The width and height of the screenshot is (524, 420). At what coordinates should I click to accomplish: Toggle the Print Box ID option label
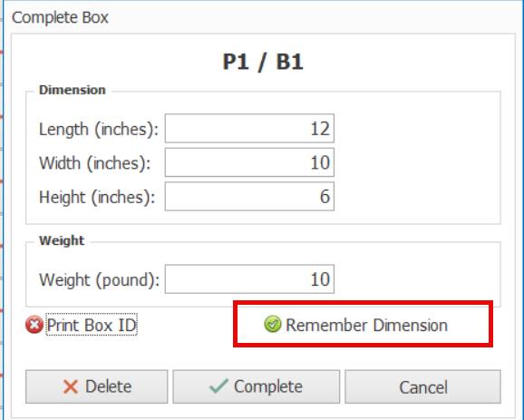point(92,325)
